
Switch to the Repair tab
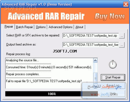tap(9, 27)
